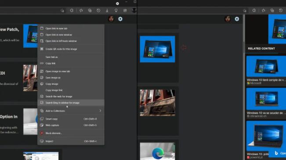
Task: Click page user avatar in right window
Action: (x=228, y=19)
